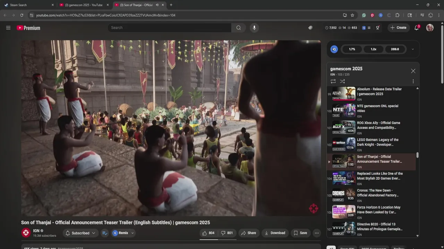Click the 269.6 stat pill
The width and height of the screenshot is (444, 249).
pos(395,49)
